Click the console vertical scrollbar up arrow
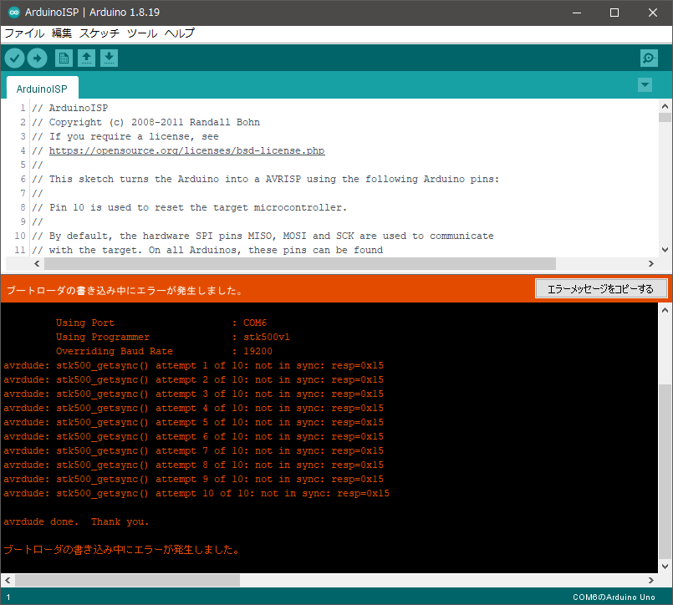Image resolution: width=673 pixels, height=605 pixels. (665, 310)
